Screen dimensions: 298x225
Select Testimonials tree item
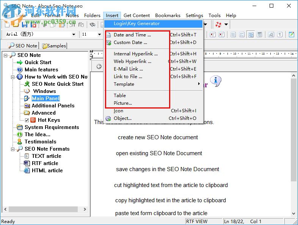[40, 142]
